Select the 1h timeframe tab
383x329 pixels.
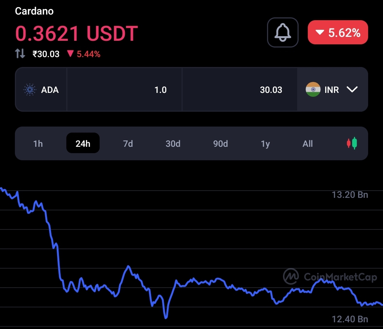coord(38,144)
